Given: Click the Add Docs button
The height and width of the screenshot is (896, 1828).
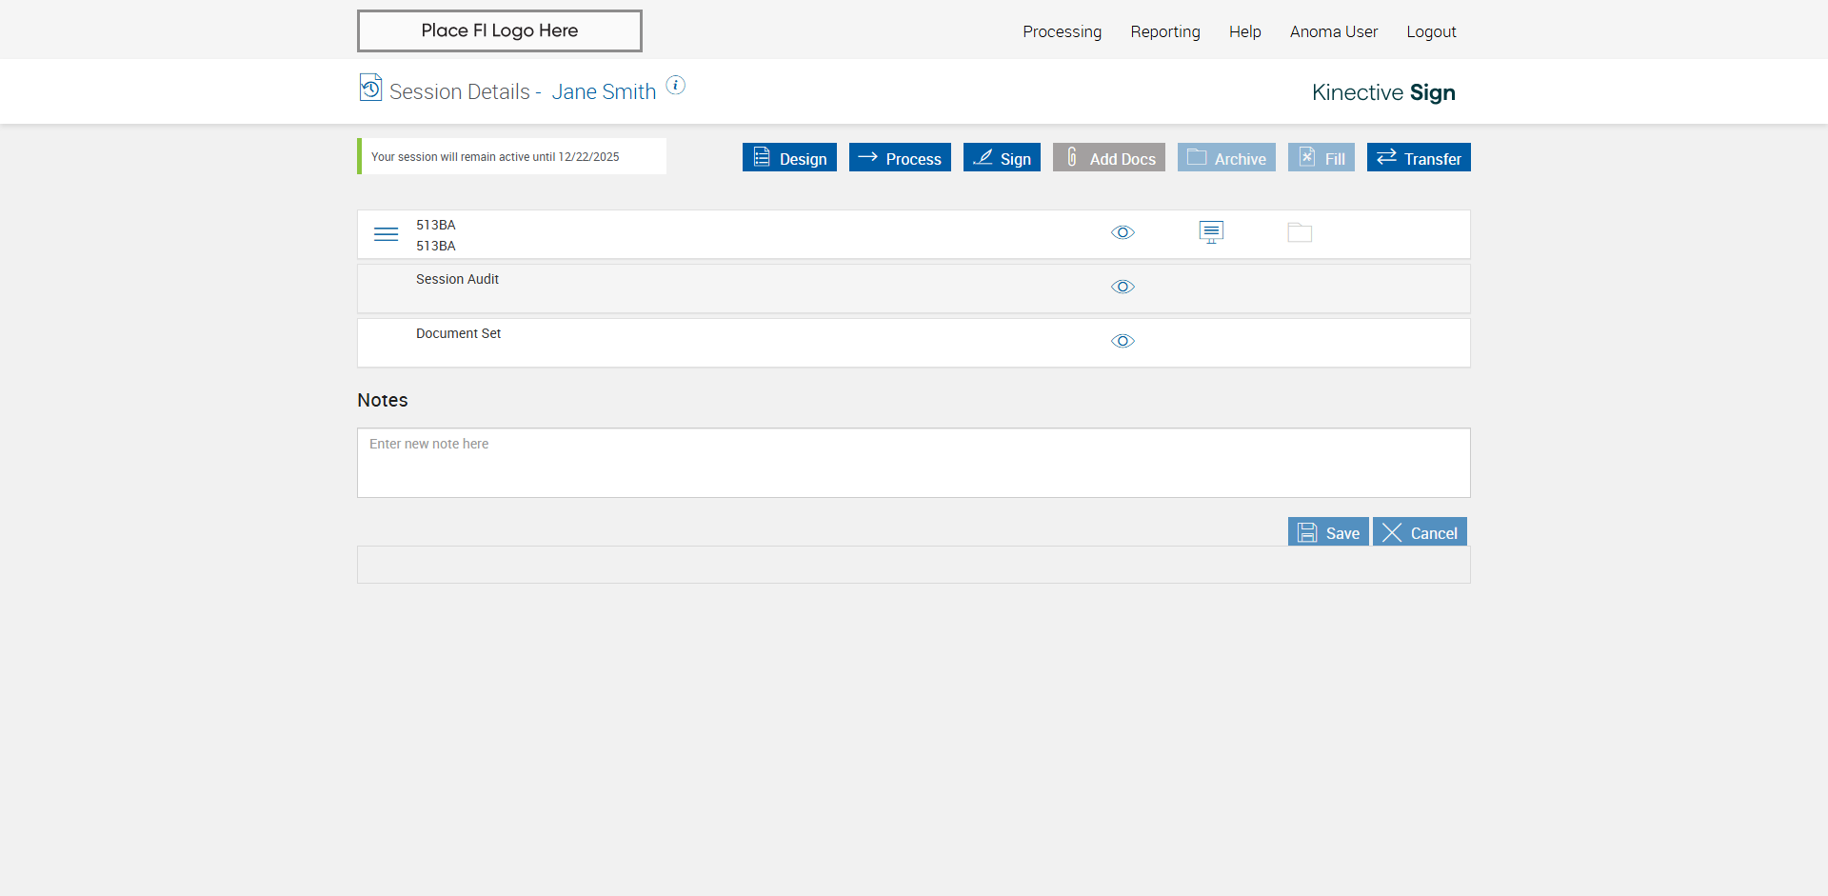Looking at the screenshot, I should point(1109,157).
